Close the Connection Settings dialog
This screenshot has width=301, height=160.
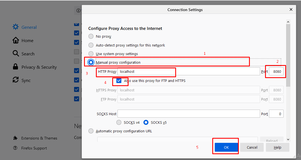coord(291,9)
